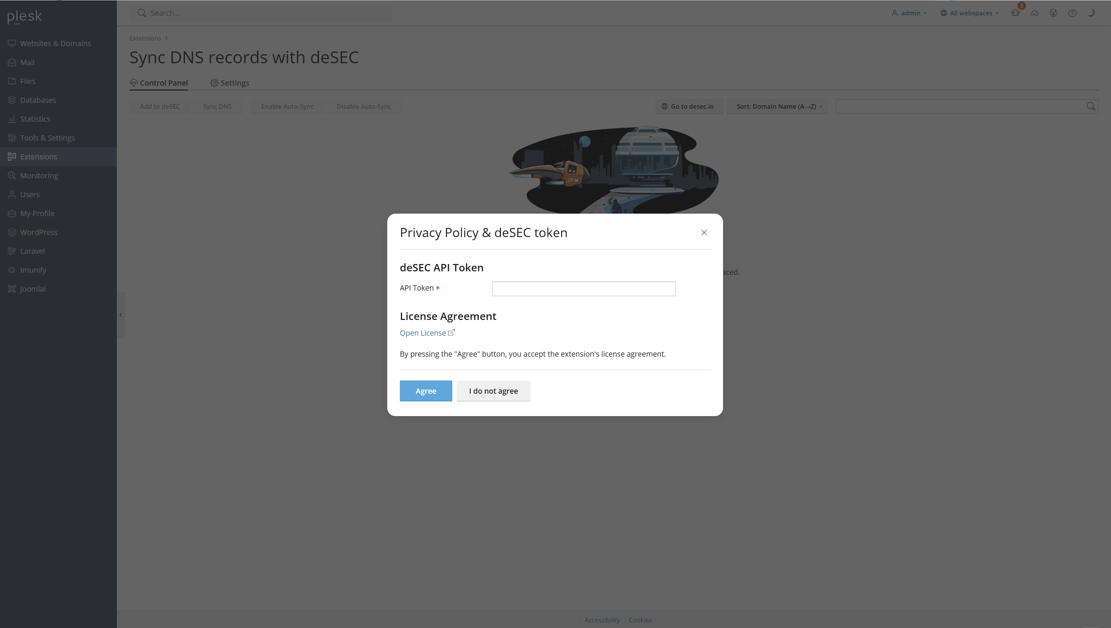Open Plesk University owl icon
The height and width of the screenshot is (628, 1111).
point(1053,13)
